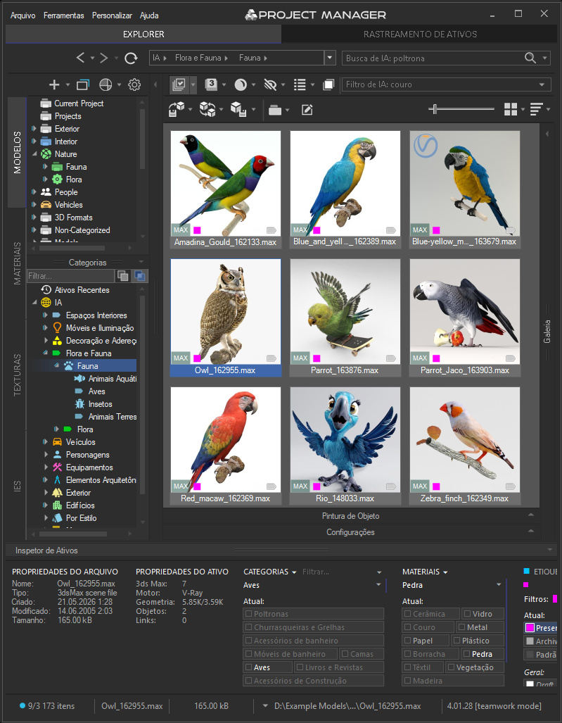Expand the Veículos category tree node
The width and height of the screenshot is (562, 723).
tap(45, 441)
